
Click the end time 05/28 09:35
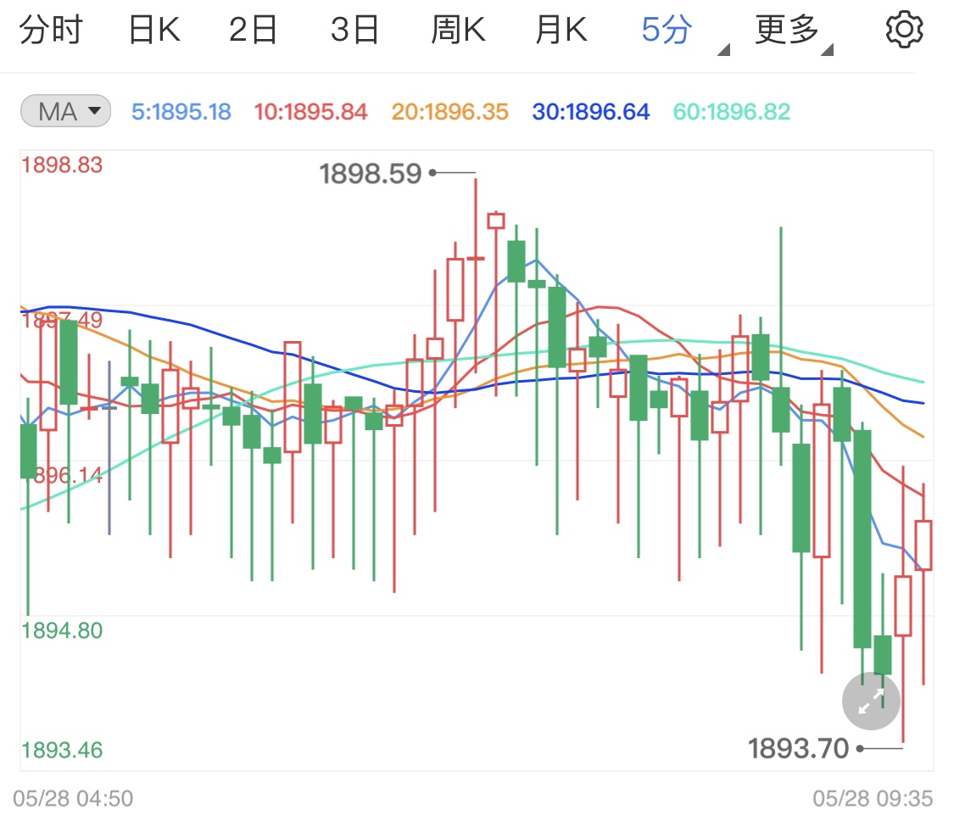(x=873, y=799)
